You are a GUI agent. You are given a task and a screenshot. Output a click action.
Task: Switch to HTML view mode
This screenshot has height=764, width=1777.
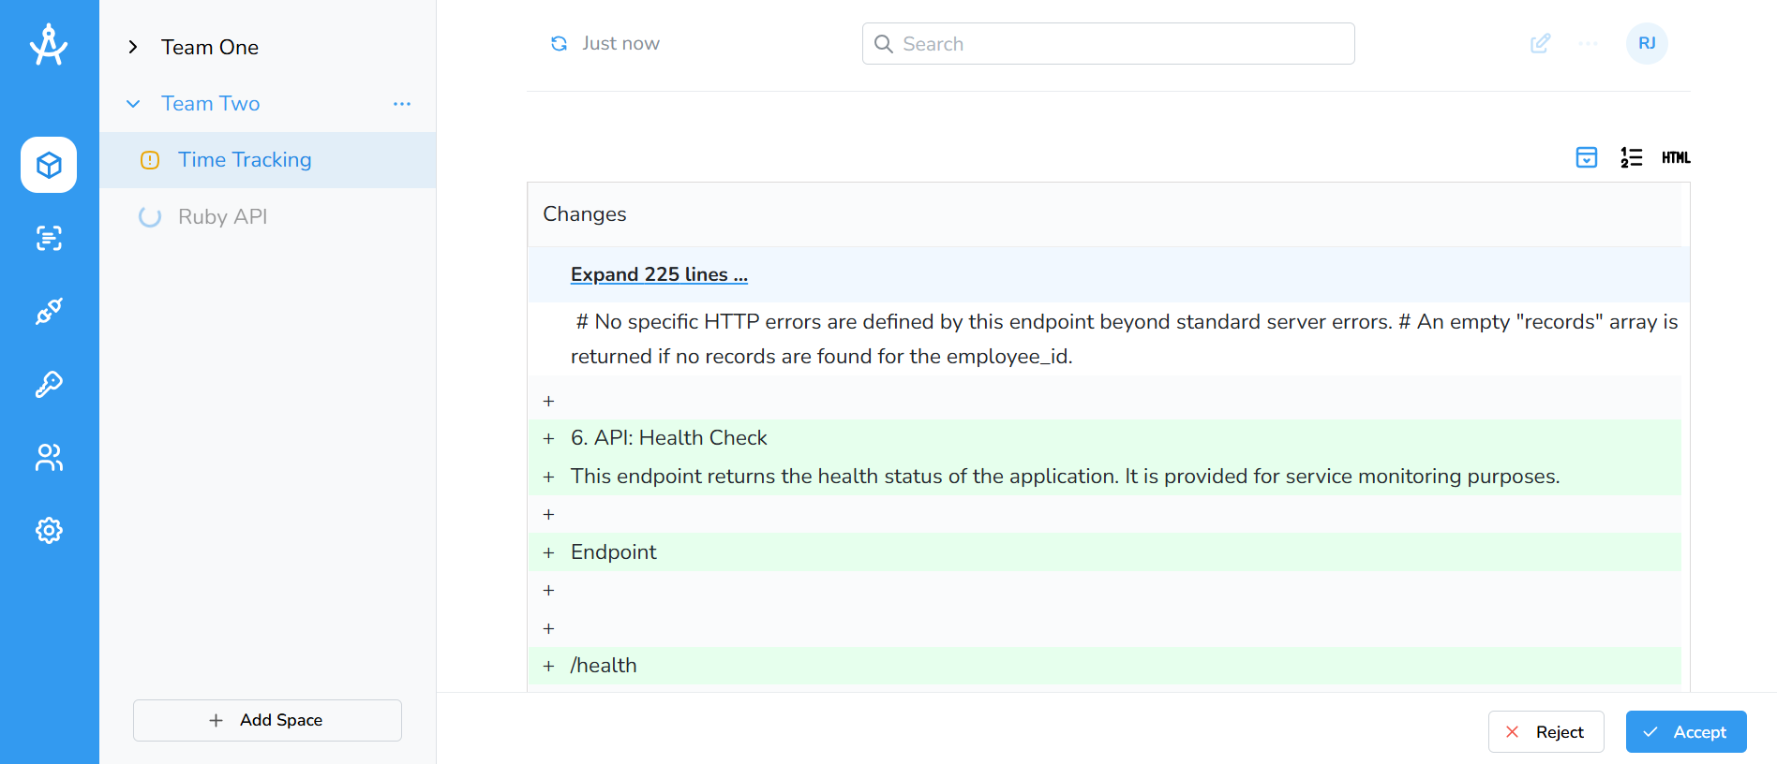pyautogui.click(x=1676, y=157)
